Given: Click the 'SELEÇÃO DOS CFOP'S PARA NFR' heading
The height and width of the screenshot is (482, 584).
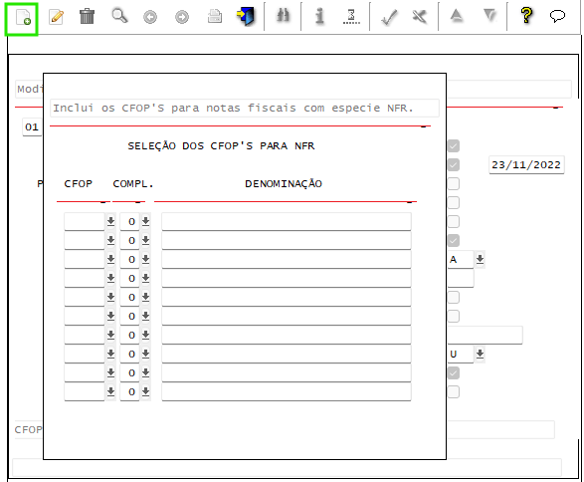Looking at the screenshot, I should [221, 145].
